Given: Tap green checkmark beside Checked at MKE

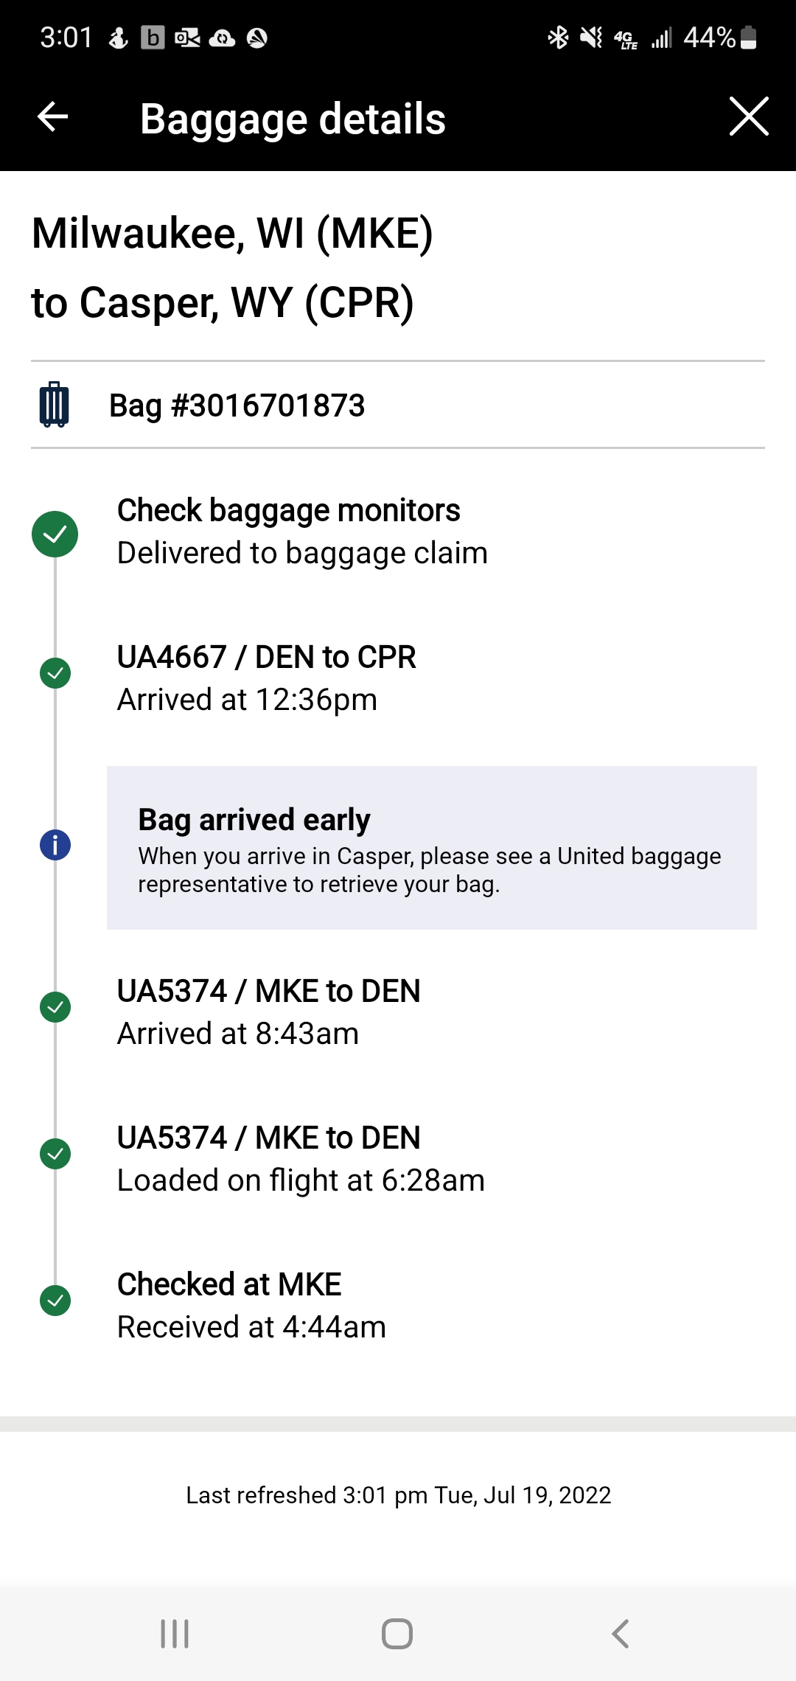Looking at the screenshot, I should point(55,1301).
